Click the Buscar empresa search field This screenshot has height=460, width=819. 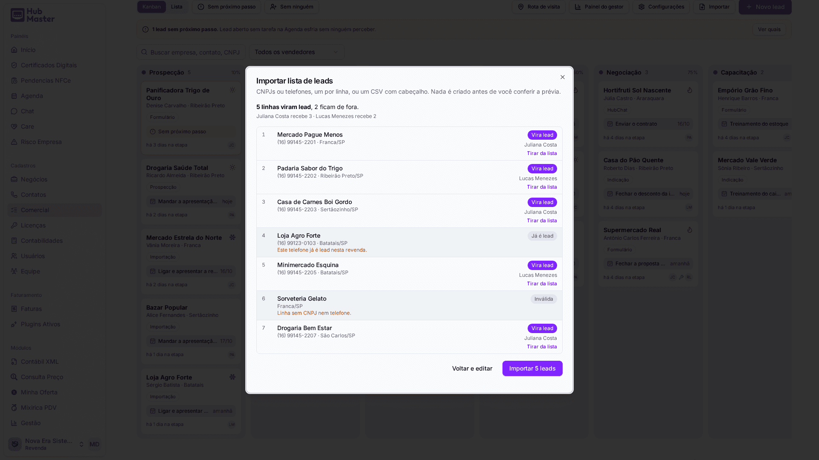coord(191,52)
